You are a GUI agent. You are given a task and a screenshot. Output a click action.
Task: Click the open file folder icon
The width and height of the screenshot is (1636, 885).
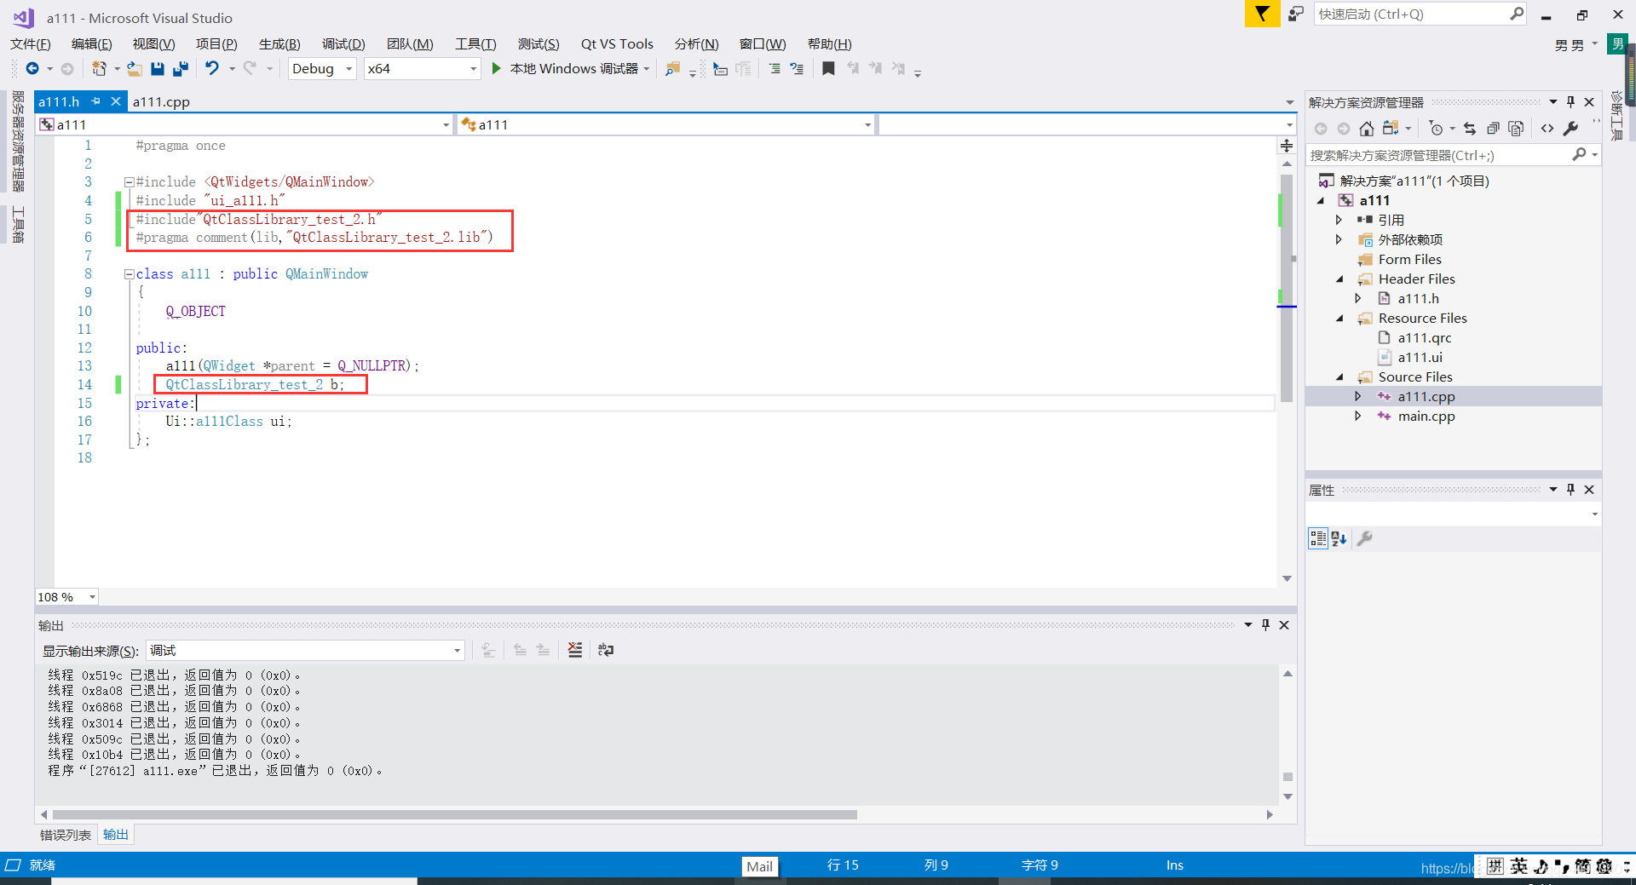135,68
